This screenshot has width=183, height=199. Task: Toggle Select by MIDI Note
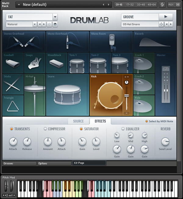146,121
